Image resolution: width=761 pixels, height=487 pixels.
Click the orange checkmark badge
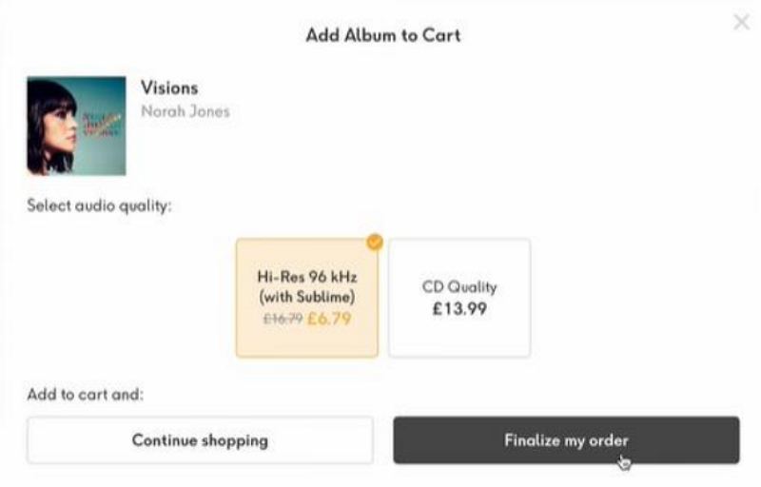[x=374, y=243]
